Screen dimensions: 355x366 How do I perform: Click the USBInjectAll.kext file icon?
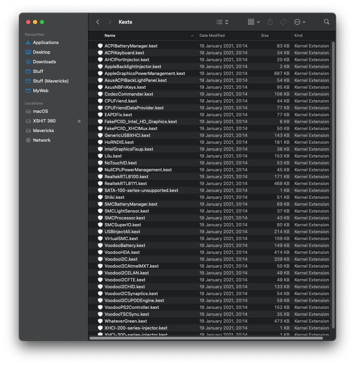coord(100,232)
